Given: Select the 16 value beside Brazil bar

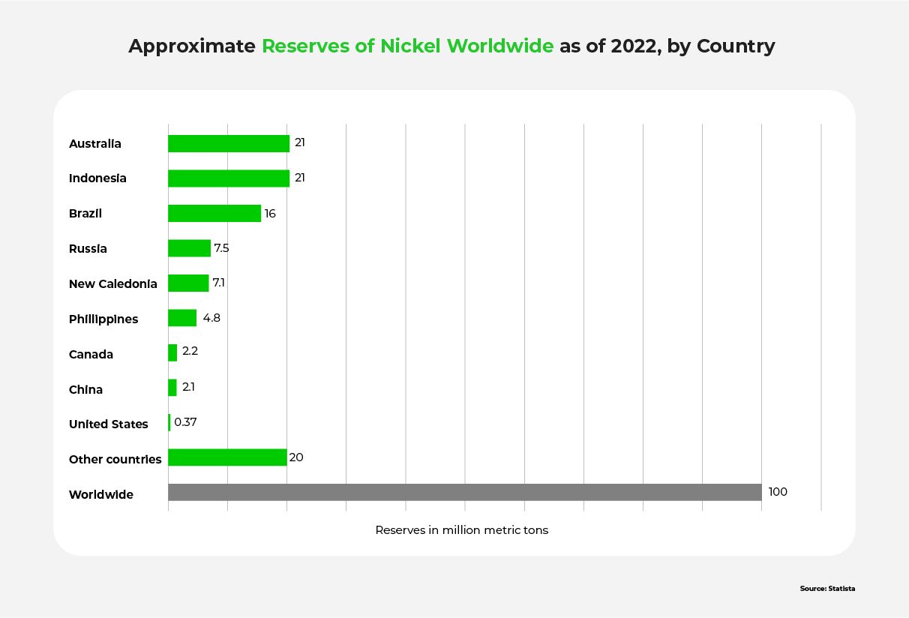Looking at the screenshot, I should [x=270, y=214].
